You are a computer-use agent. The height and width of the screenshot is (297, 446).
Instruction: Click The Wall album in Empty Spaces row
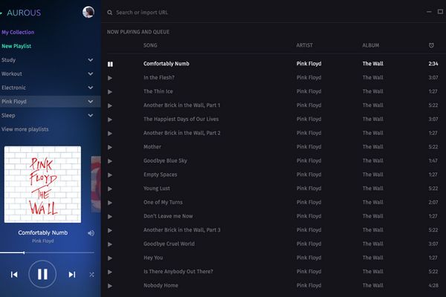(x=373, y=174)
